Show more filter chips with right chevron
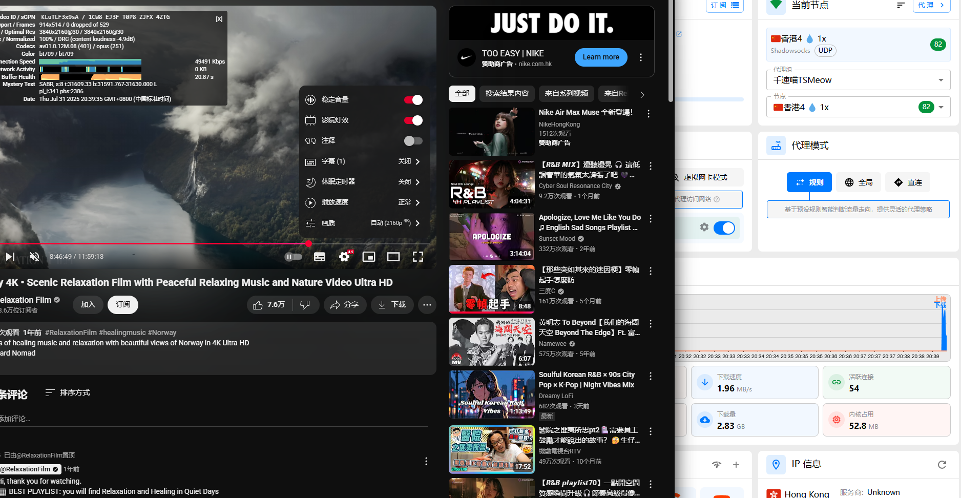 pyautogui.click(x=642, y=94)
